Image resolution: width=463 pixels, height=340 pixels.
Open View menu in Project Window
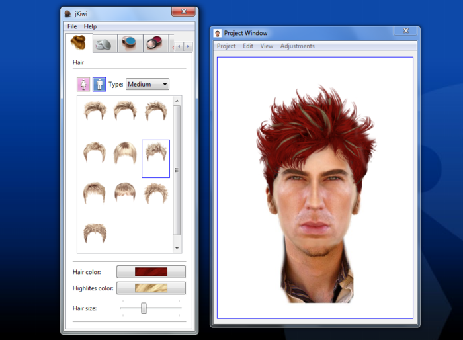tap(267, 46)
